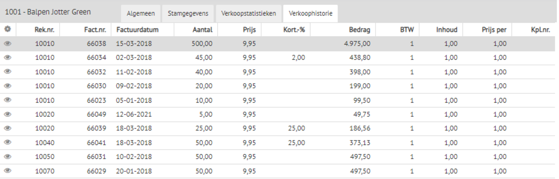Go to the Verkoopstatistieken tab
Screen dimensions: 559x179
tap(248, 13)
